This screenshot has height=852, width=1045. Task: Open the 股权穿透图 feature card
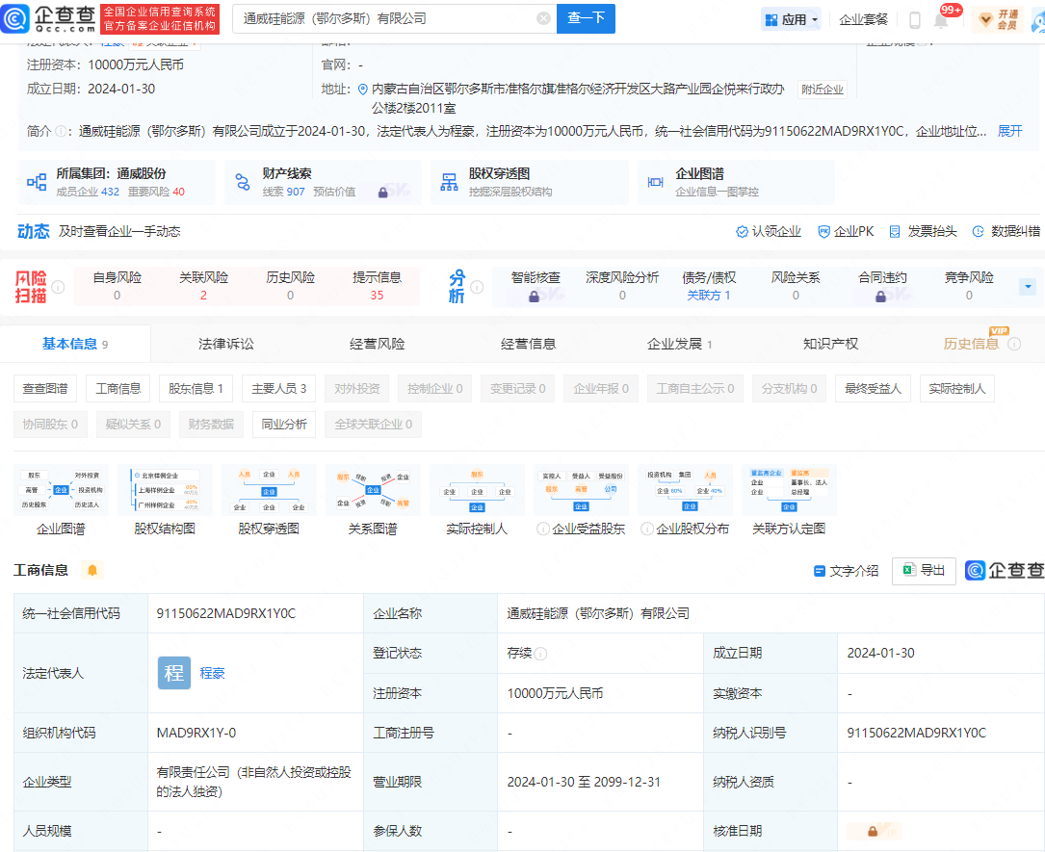(499, 182)
